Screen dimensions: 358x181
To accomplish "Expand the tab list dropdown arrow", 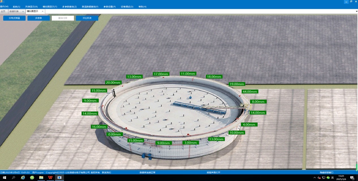I will point(356,11).
